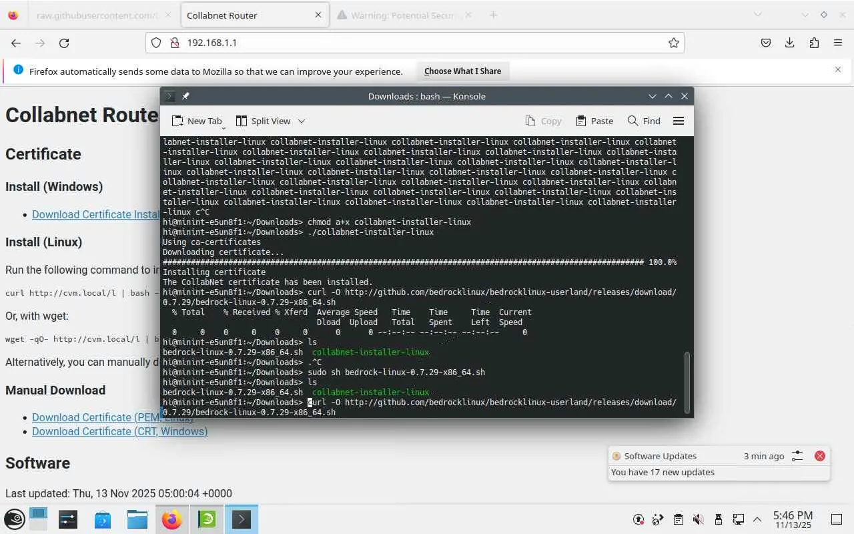Open the Pocket save icon in Firefox
854x534 pixels.
click(x=766, y=43)
